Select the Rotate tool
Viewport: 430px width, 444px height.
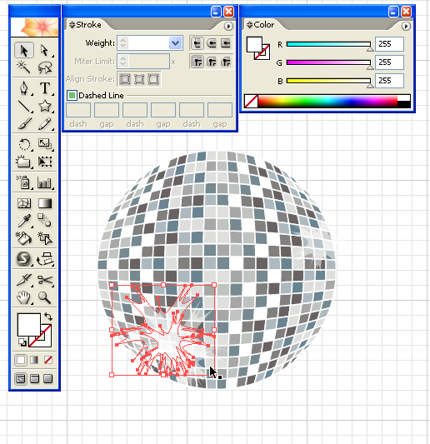pos(24,144)
